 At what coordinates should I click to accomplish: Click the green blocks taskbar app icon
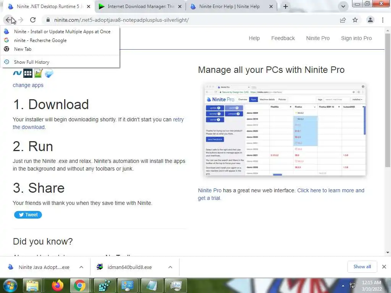pos(104,285)
